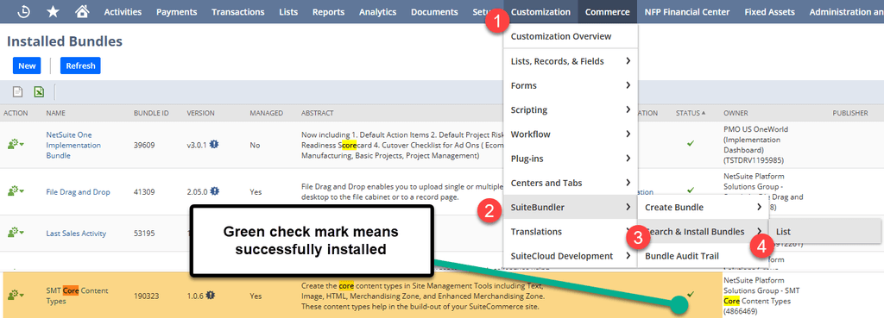Expand the SuiteBundler submenu

571,207
